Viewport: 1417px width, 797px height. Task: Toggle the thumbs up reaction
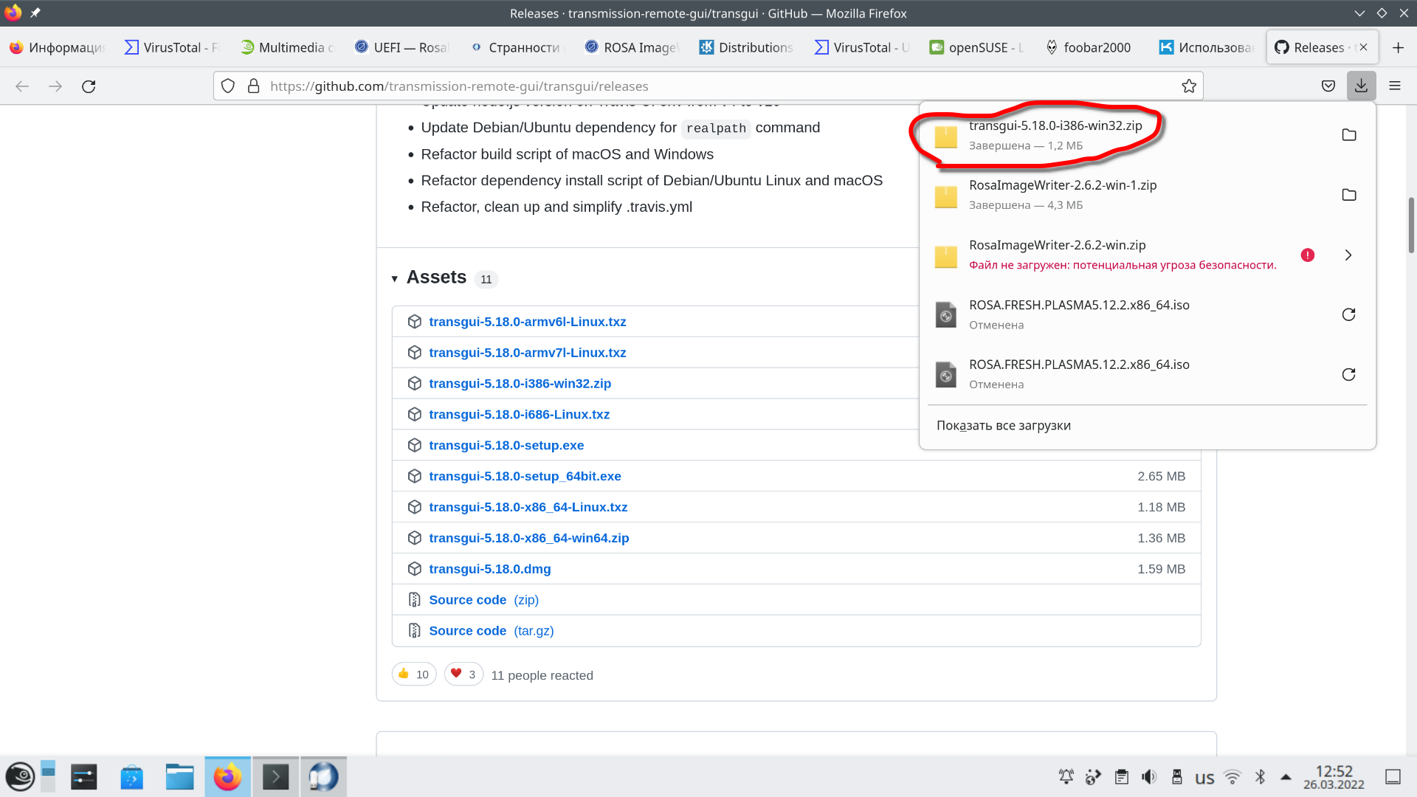tap(414, 674)
